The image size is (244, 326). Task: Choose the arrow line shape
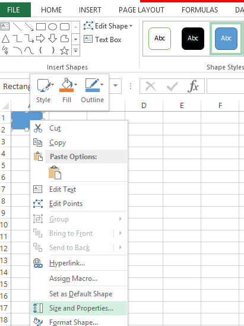point(29,27)
